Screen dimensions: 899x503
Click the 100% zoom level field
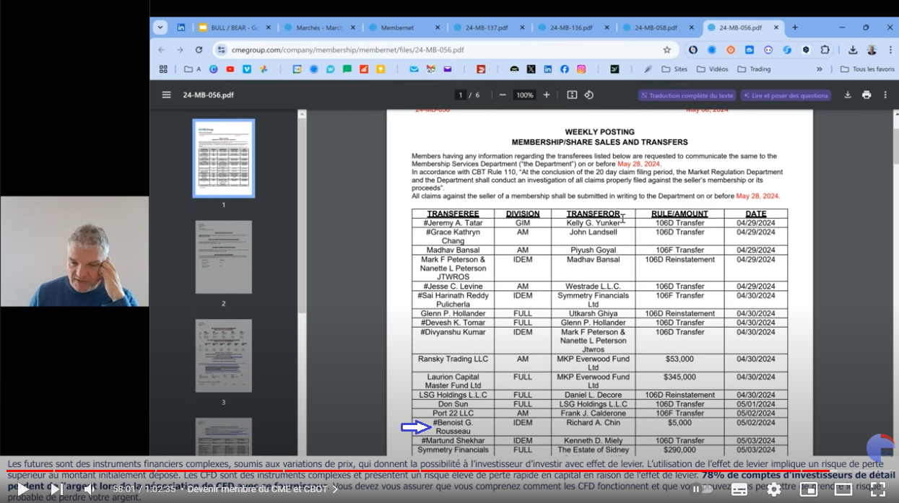coord(524,95)
